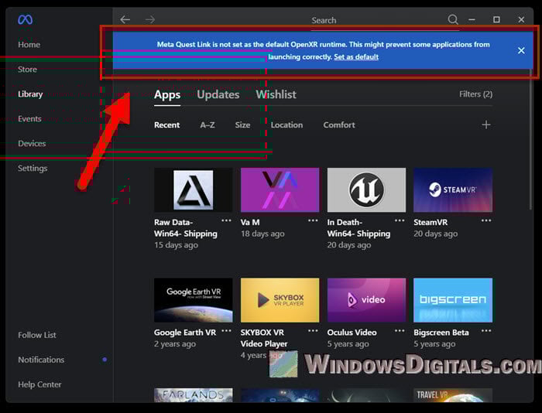Open the SKYBOX VR Player thumbnail
Viewport: 542px width, 413px height.
coord(280,300)
